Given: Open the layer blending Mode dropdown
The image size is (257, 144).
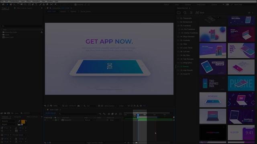Looking at the screenshot, I should (x=89, y=120).
